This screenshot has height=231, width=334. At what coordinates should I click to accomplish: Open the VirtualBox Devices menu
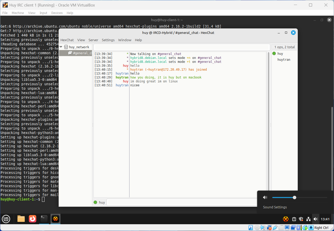57,13
